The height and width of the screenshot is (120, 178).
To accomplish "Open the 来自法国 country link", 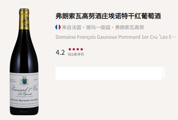I will point(71,27).
